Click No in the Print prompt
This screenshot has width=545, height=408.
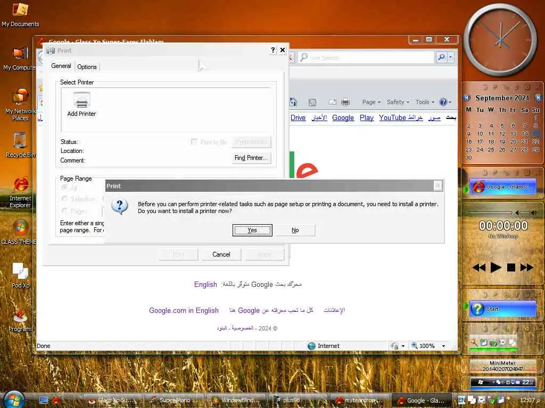(295, 230)
